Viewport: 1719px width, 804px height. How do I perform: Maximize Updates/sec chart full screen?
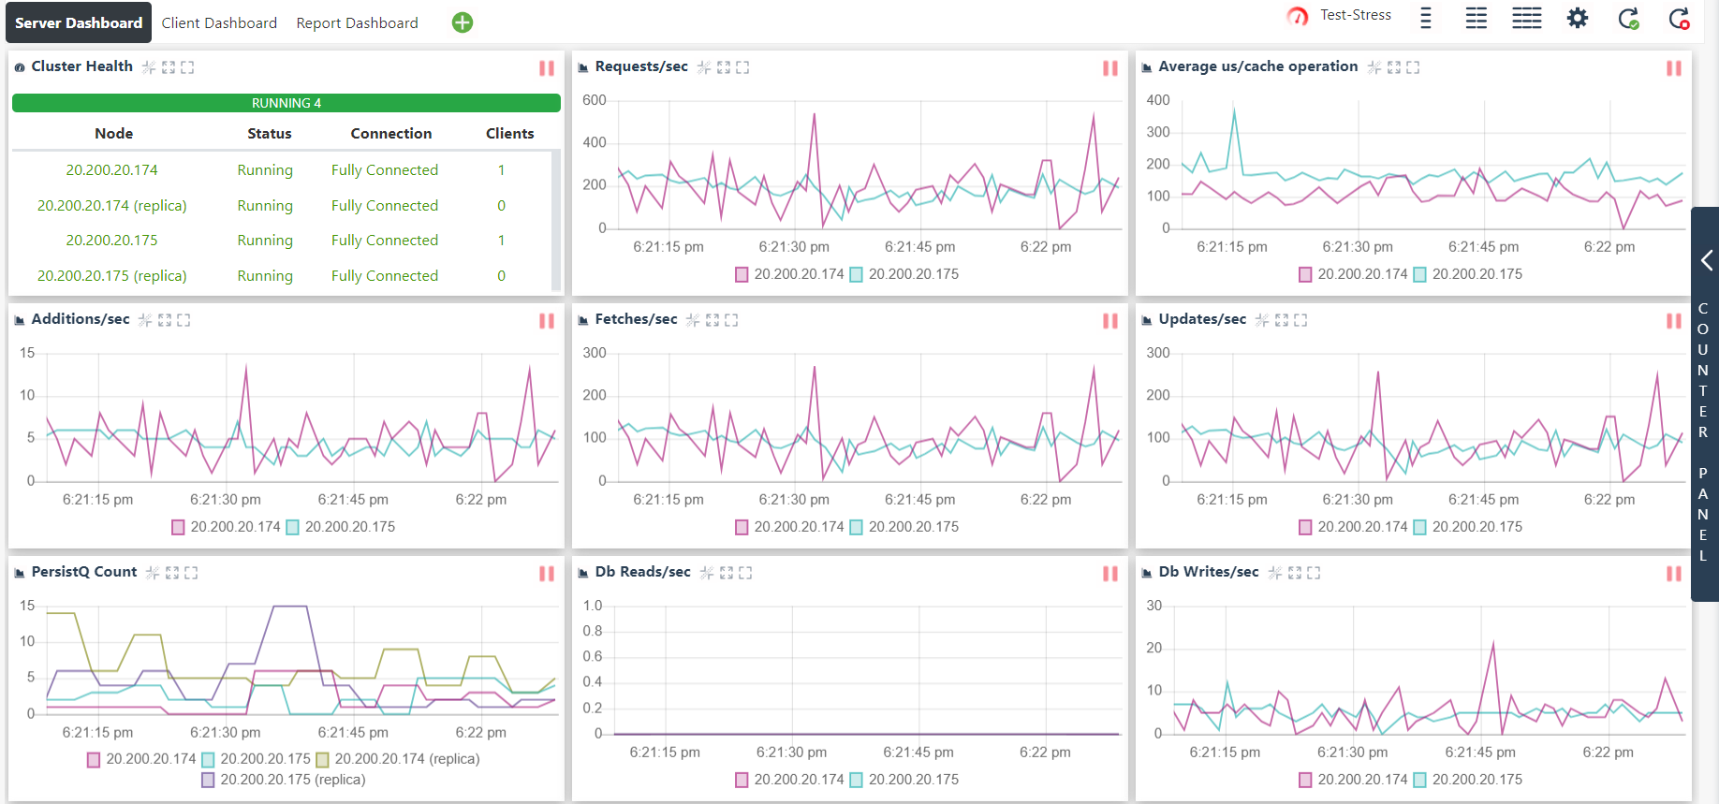tap(1300, 320)
